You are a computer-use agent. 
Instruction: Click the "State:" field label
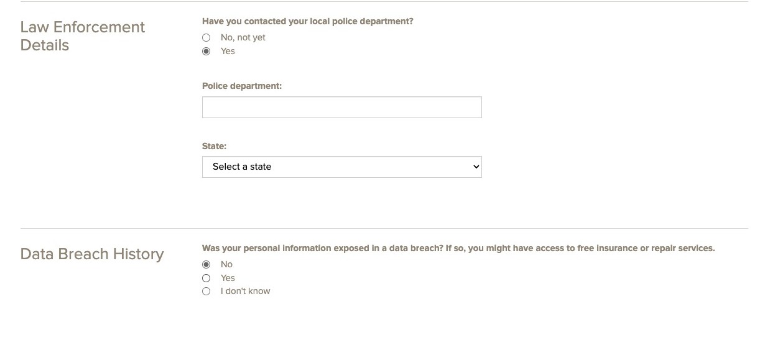coord(214,147)
